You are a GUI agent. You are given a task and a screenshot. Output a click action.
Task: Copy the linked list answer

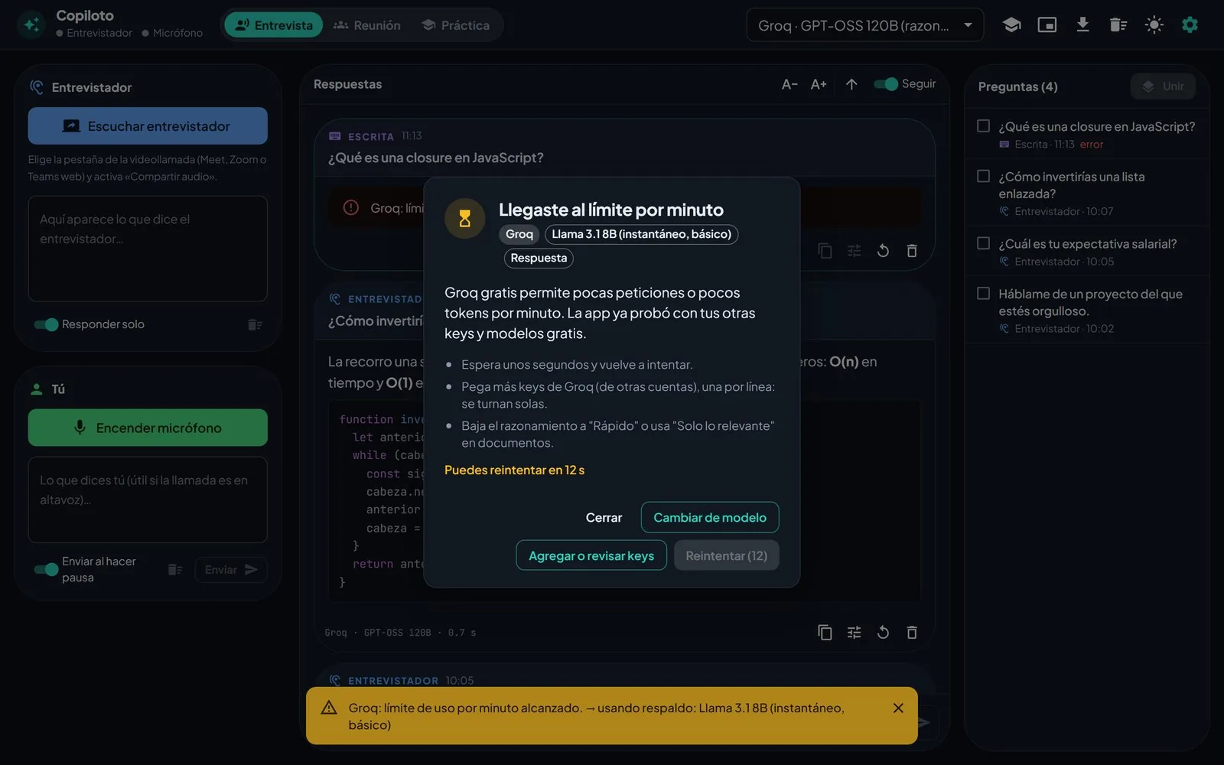pos(825,633)
